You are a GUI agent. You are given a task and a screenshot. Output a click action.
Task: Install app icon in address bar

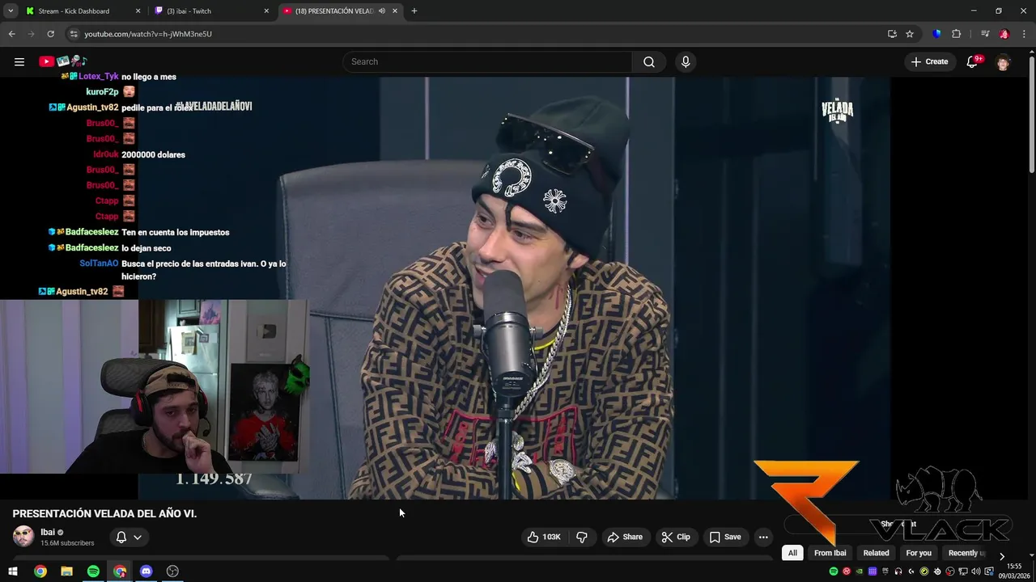892,34
